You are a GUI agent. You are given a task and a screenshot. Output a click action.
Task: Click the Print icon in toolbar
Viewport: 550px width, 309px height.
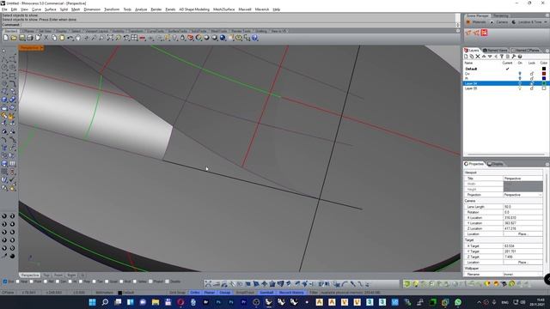[30, 38]
